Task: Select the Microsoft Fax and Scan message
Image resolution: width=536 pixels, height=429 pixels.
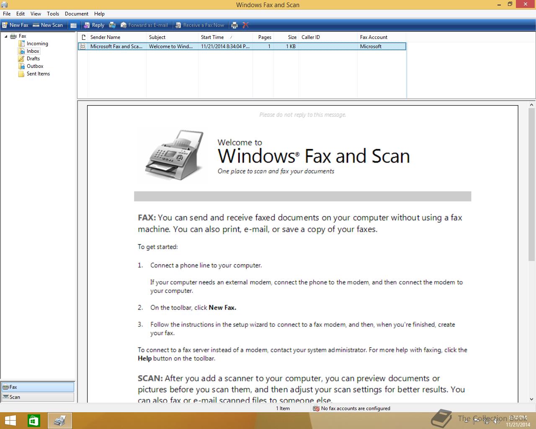Action: (242, 47)
